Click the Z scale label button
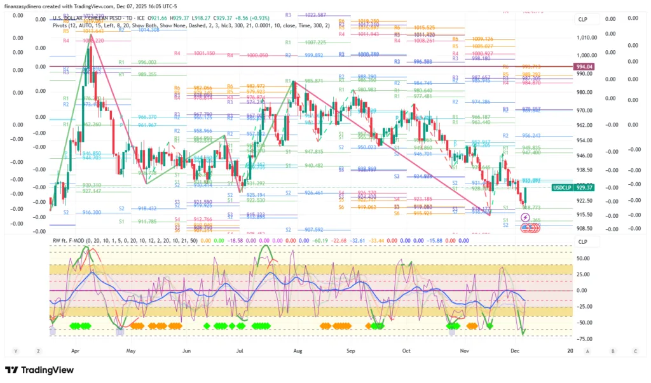Screen dimensions: 651x383 click(38, 351)
